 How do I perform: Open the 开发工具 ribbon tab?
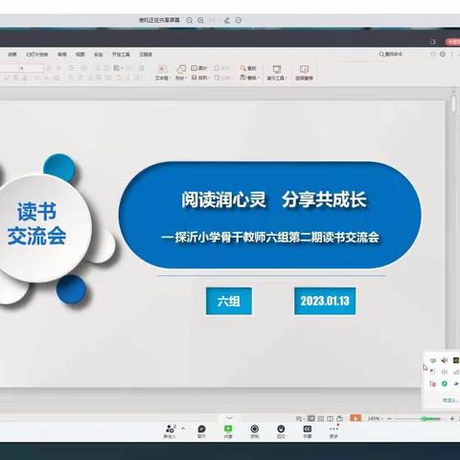point(121,55)
